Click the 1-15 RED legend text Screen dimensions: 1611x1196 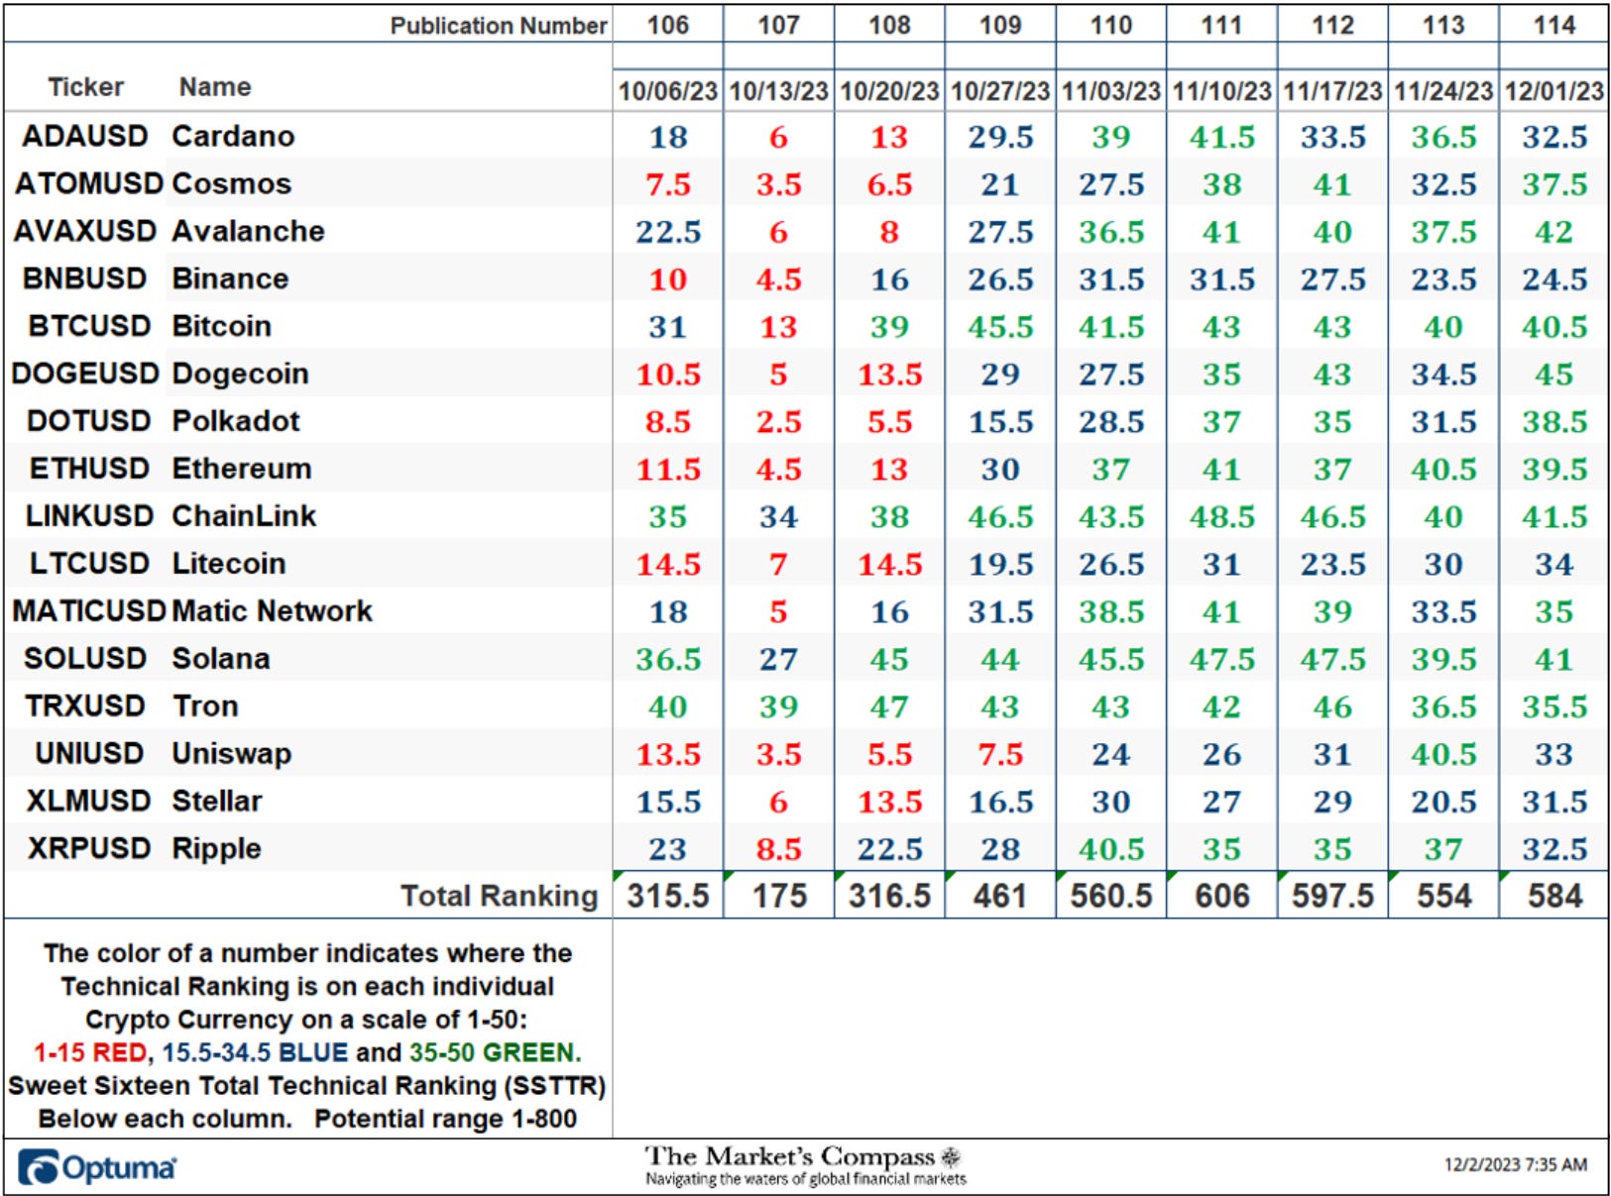point(90,1052)
